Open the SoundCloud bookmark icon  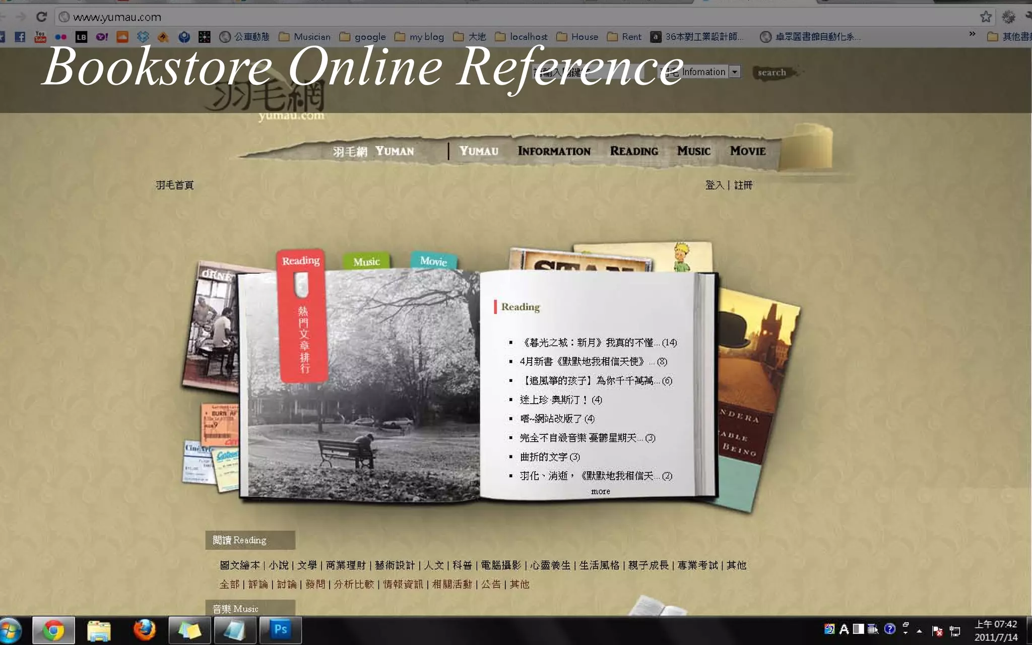pyautogui.click(x=122, y=37)
